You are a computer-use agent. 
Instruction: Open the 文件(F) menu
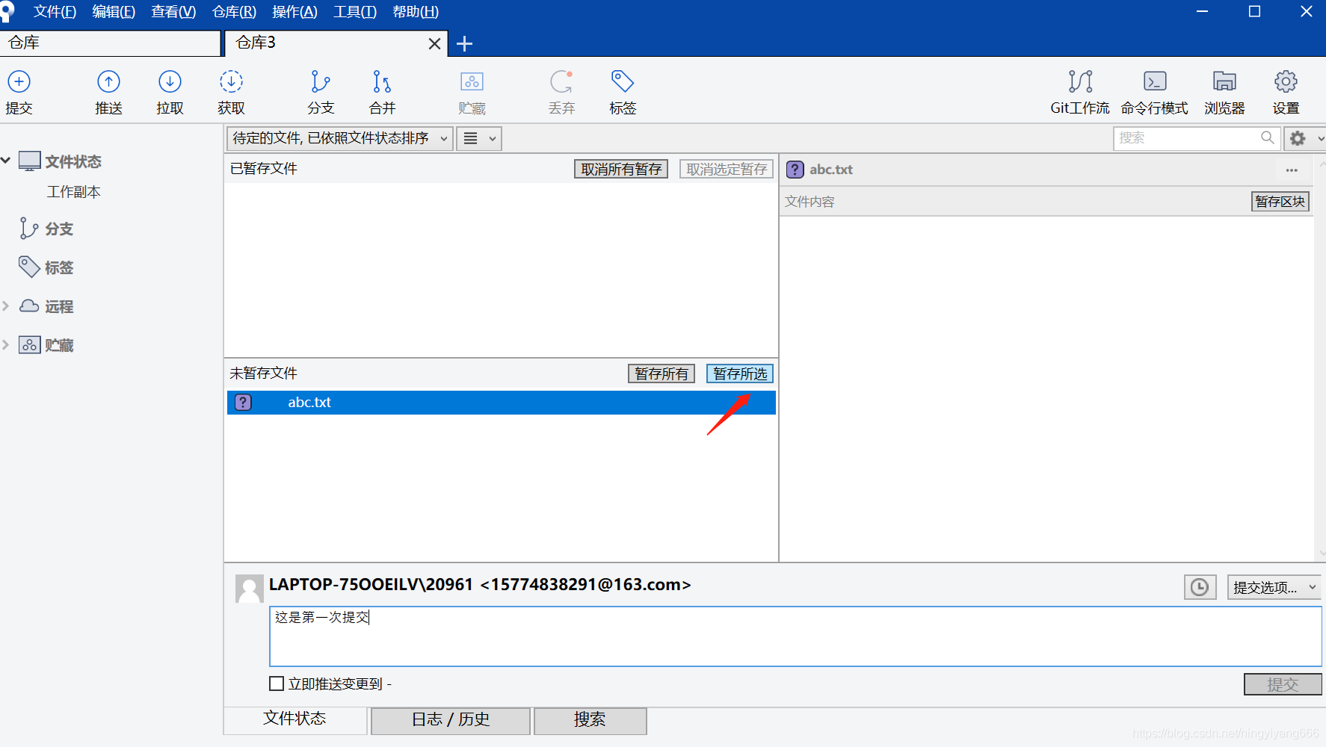pos(55,12)
